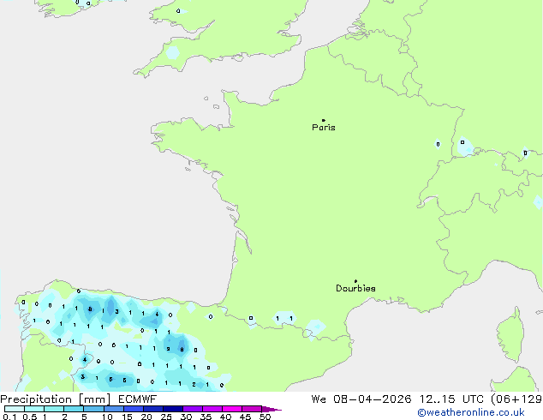Pick the 20–25 mm legend color swatch
Screen dimensions: 543x420
pyautogui.click(x=153, y=409)
